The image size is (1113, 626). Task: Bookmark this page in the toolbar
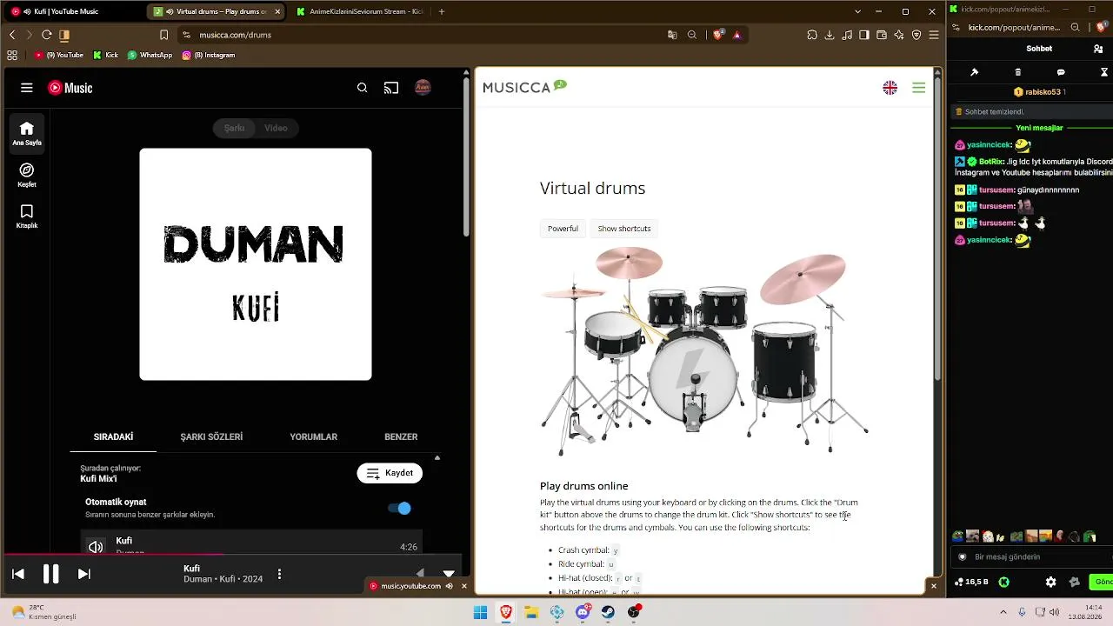pos(164,35)
